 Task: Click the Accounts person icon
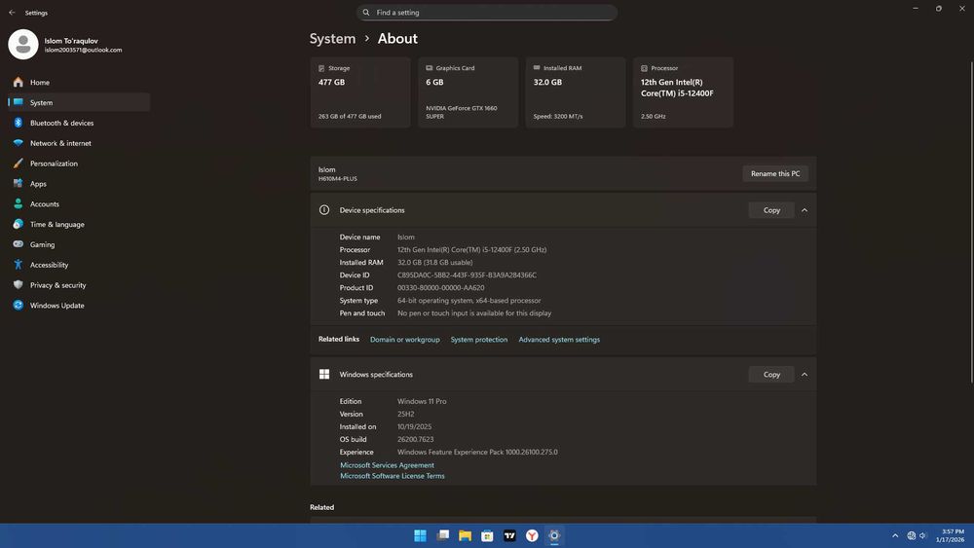tap(18, 203)
